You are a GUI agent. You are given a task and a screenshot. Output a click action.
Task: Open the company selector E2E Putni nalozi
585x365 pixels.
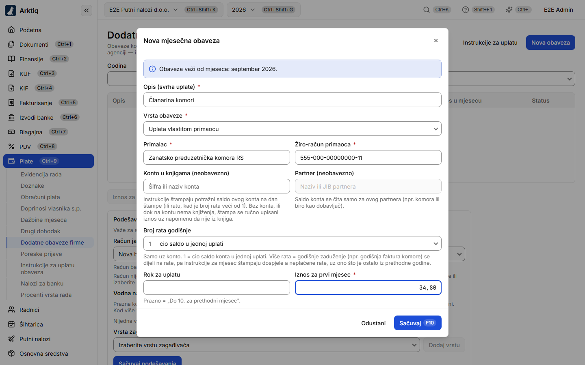[x=164, y=10]
